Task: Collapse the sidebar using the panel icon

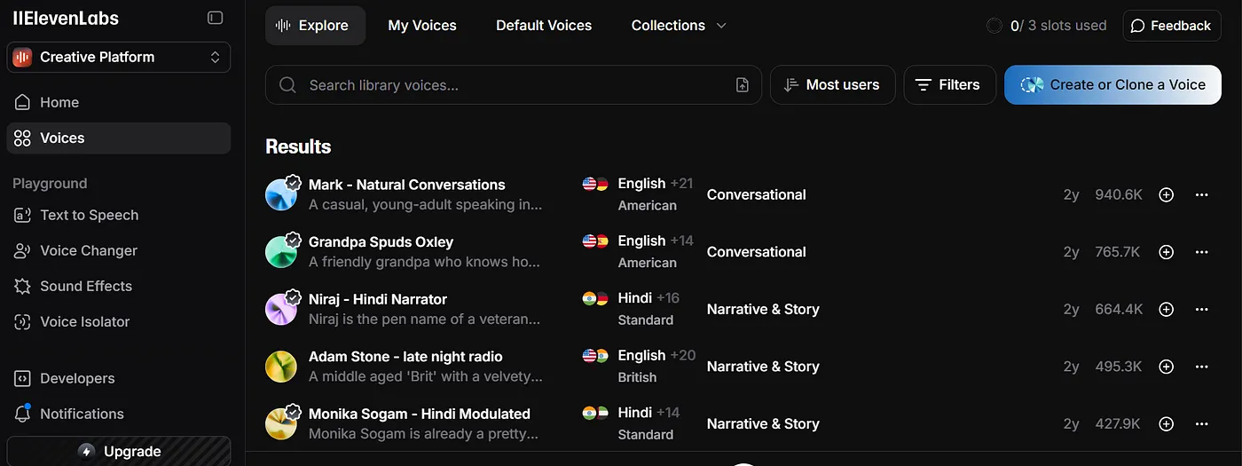Action: point(215,18)
